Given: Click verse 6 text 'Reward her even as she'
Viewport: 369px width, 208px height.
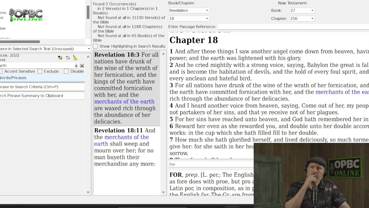Looking at the screenshot, I should pyautogui.click(x=206, y=126).
